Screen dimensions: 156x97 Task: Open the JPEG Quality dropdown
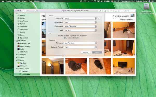click(80, 23)
